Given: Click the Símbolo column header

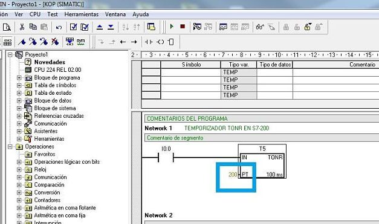Looking at the screenshot, I should tap(190, 65).
